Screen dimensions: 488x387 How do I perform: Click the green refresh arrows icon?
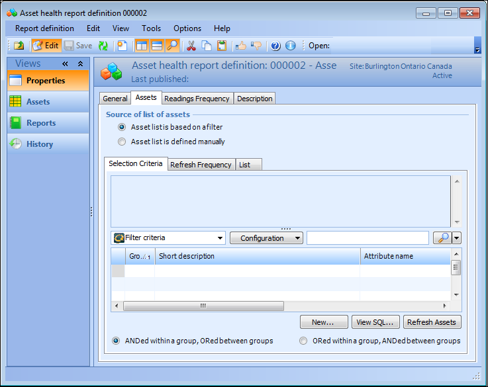pos(103,46)
